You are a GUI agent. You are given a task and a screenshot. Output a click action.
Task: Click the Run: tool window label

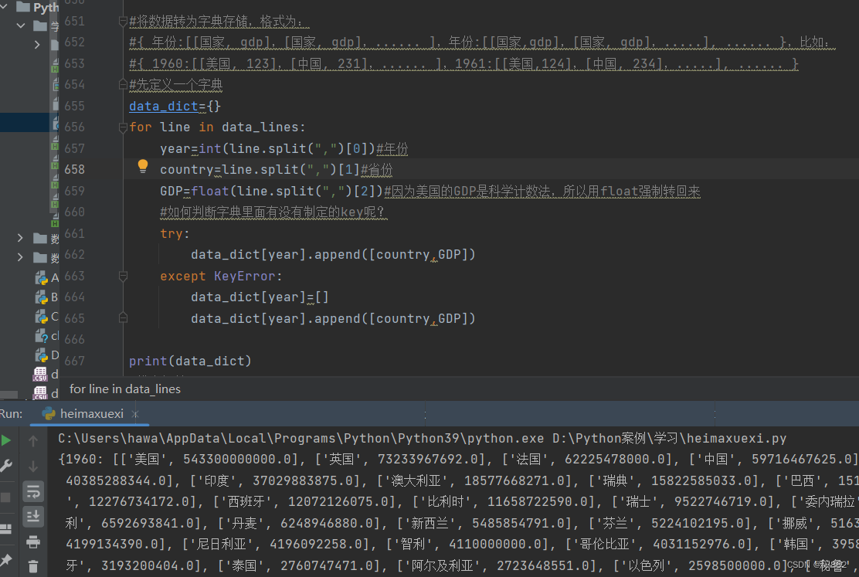(x=11, y=414)
